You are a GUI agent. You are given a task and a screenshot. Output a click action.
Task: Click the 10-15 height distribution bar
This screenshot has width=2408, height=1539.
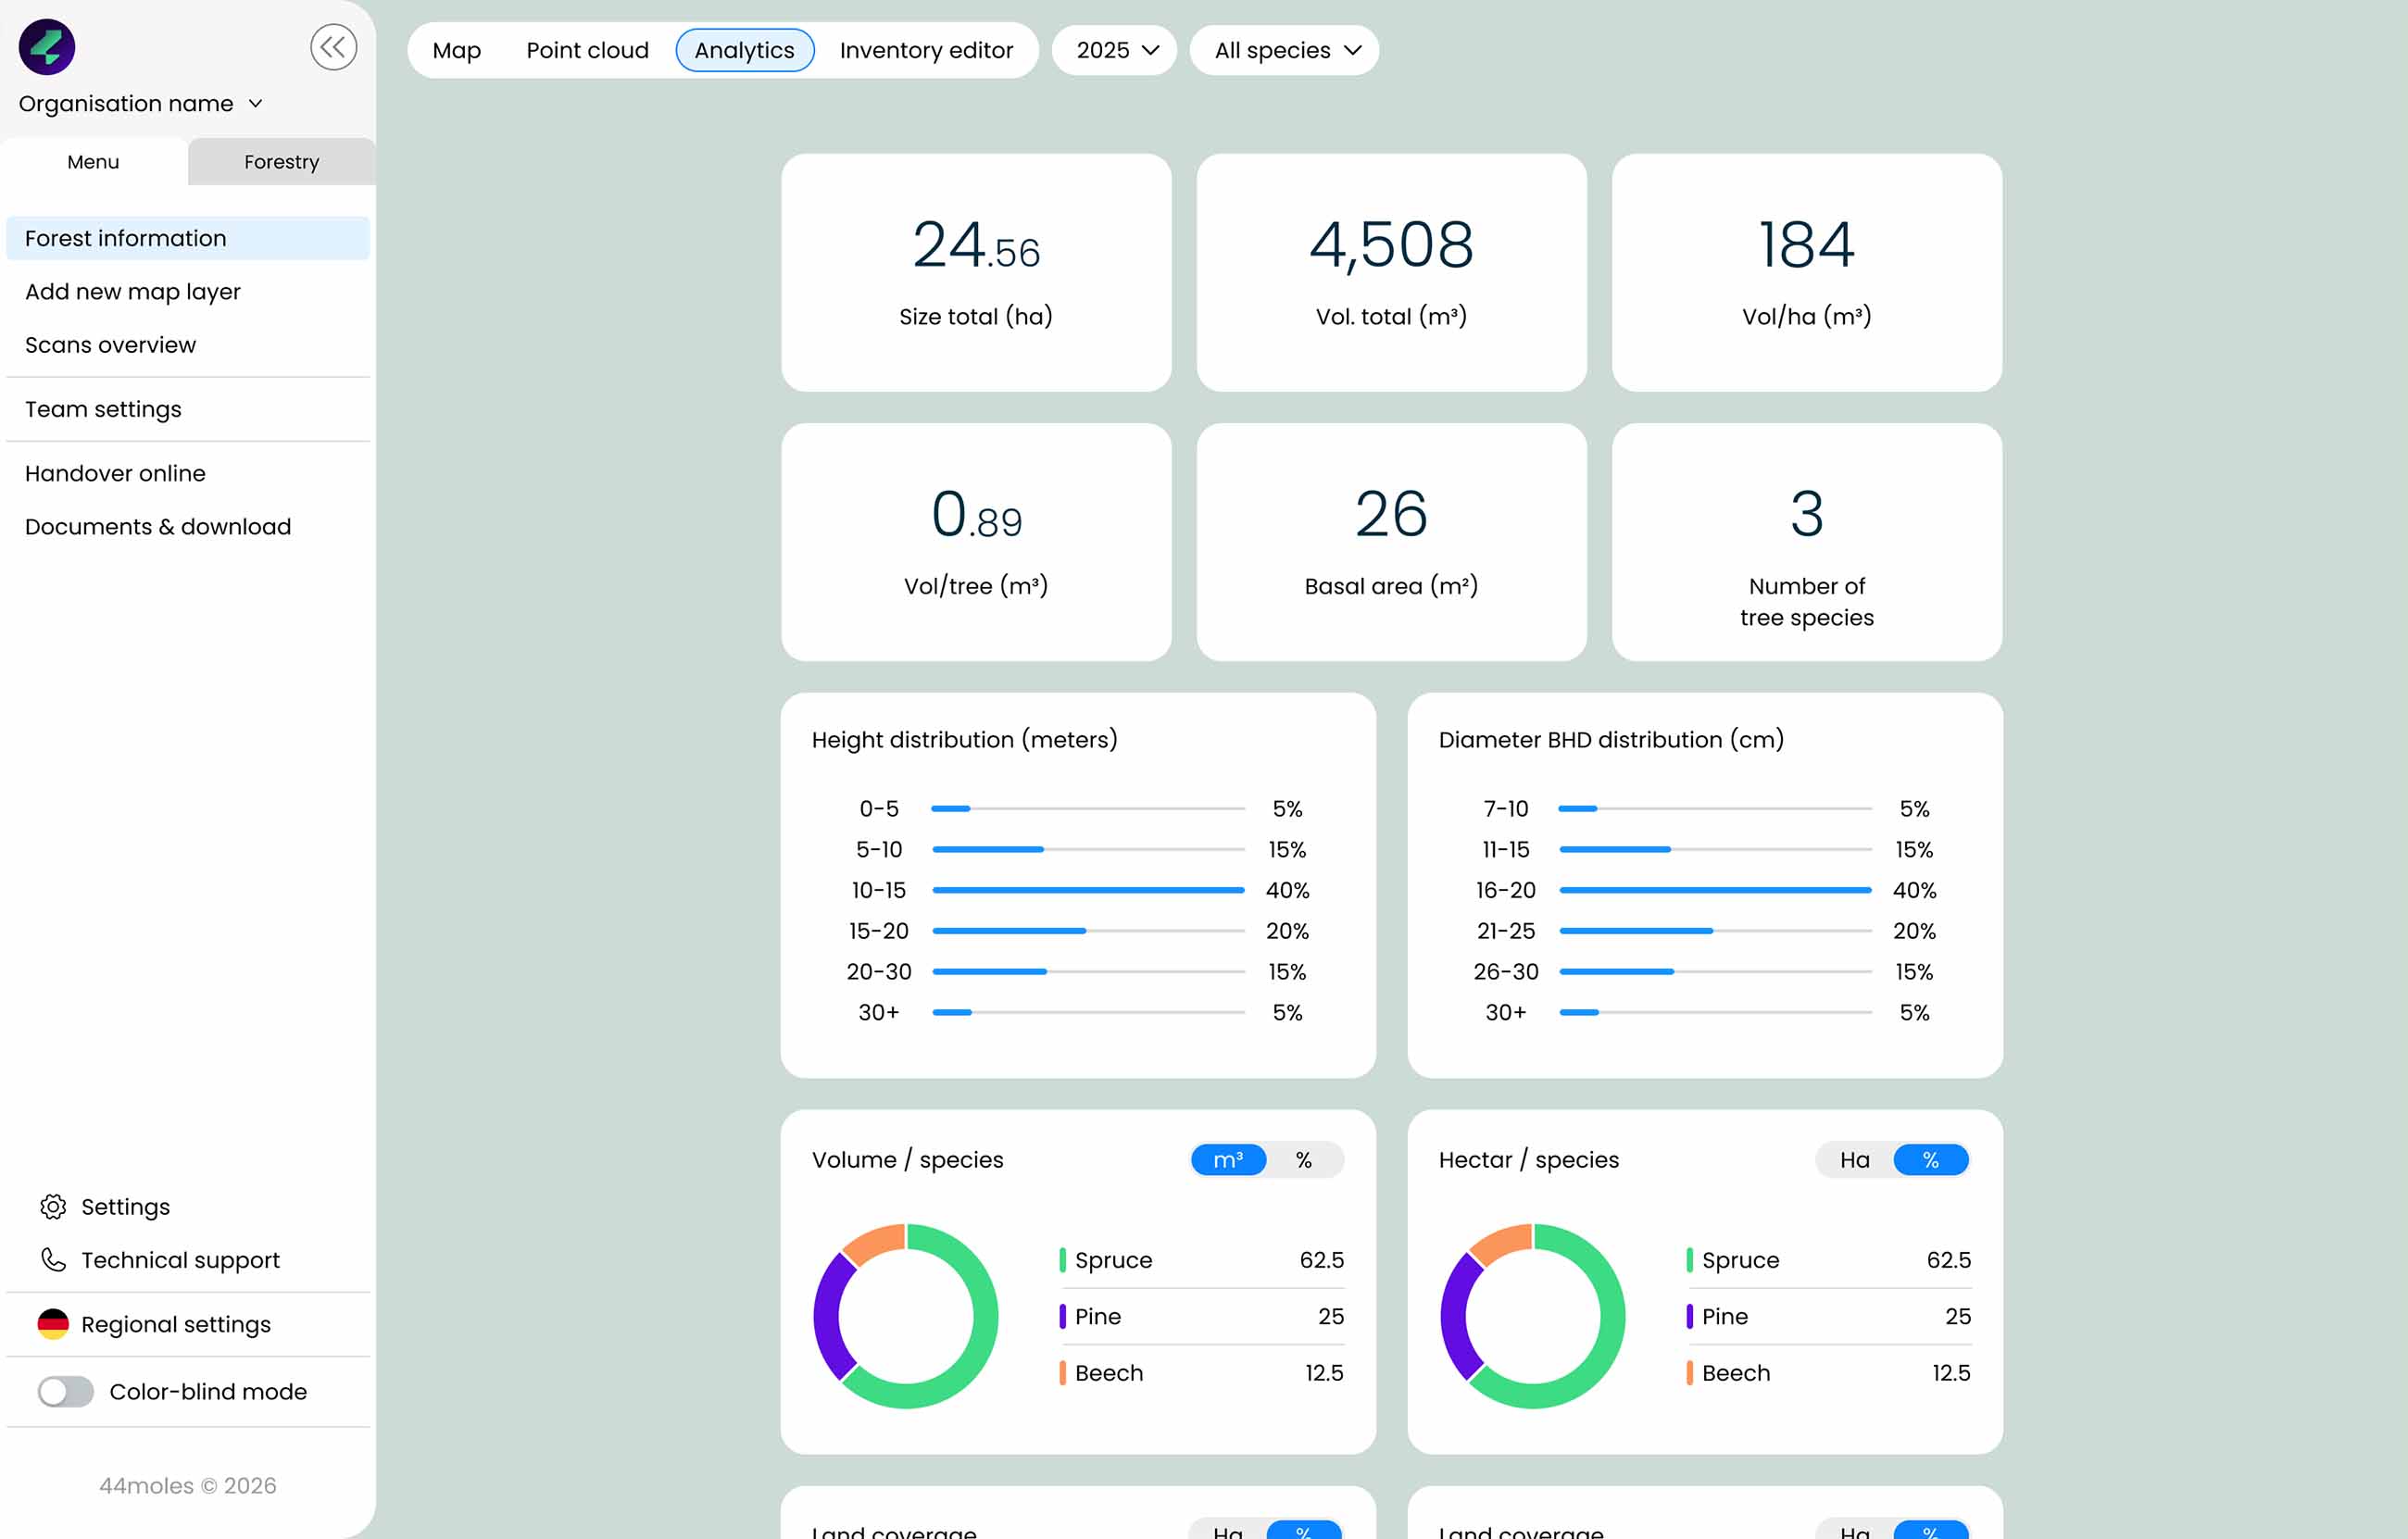click(x=1088, y=890)
